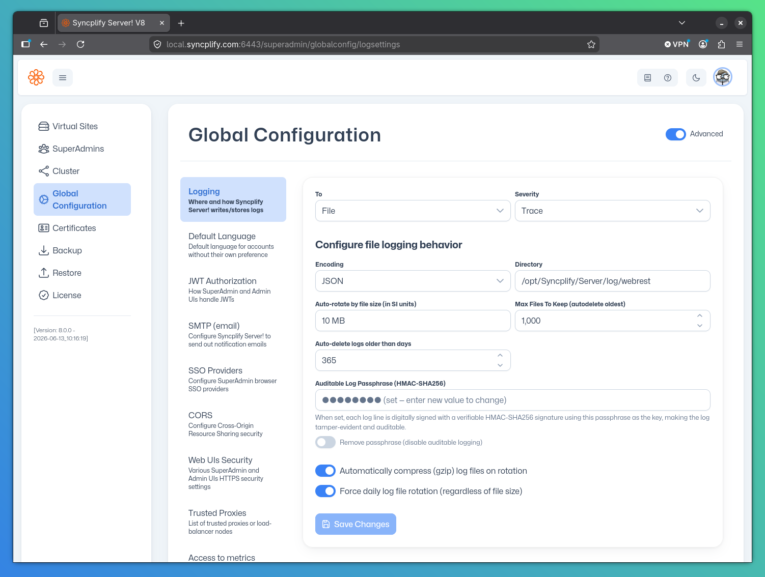Click the Global Configuration gear icon
Viewport: 765px width, 577px height.
click(44, 199)
